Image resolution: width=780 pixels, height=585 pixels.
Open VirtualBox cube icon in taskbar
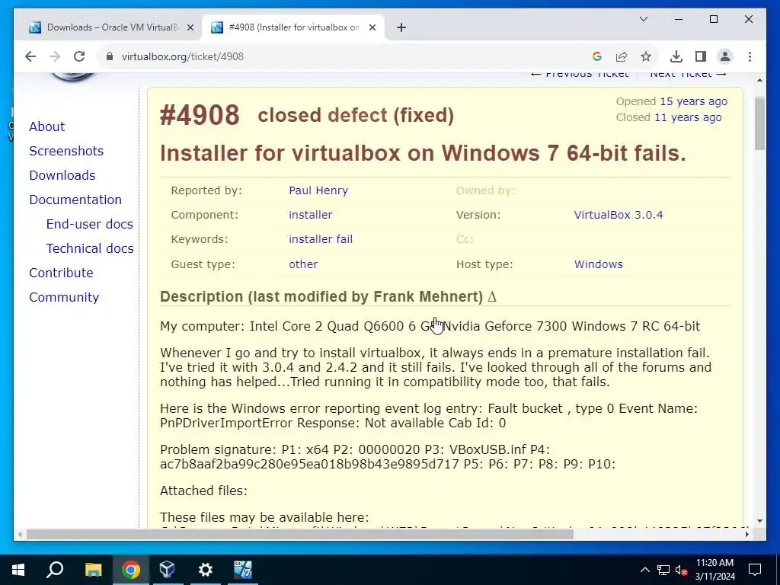pos(168,570)
